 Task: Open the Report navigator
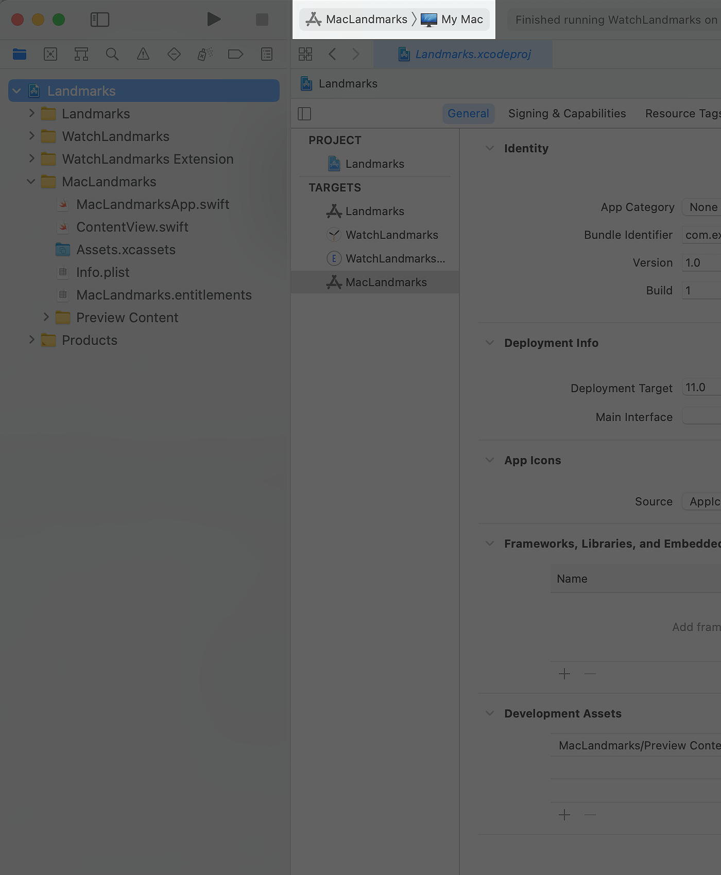click(x=267, y=54)
